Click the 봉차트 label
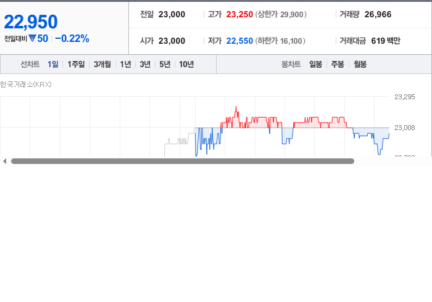 (291, 64)
